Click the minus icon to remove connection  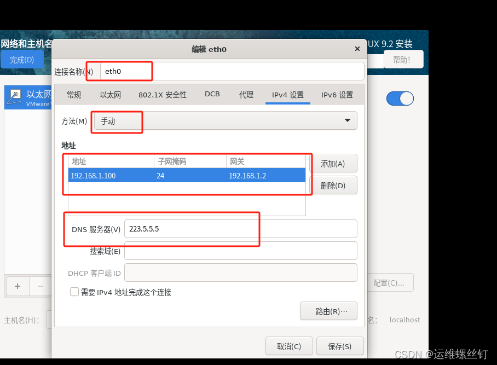click(x=41, y=286)
